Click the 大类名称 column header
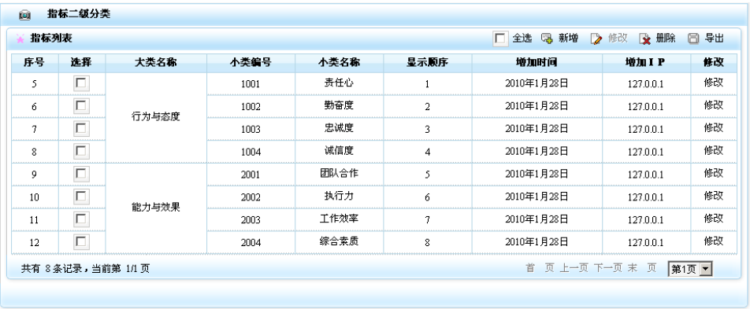750x309 pixels. (x=156, y=63)
